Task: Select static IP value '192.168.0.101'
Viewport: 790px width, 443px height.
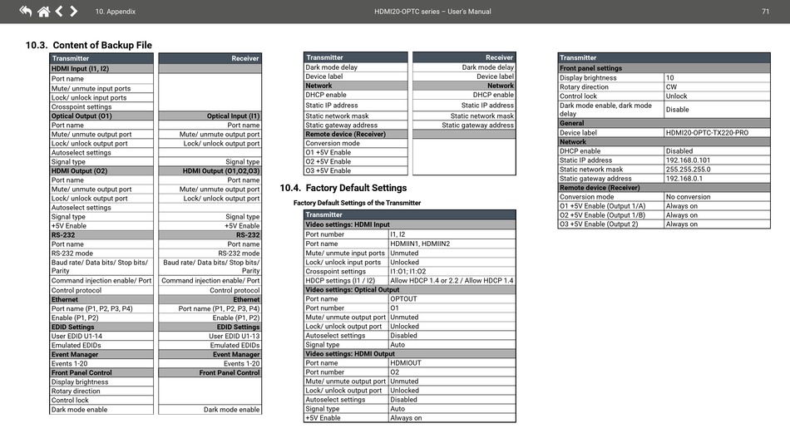Action: tap(688, 160)
